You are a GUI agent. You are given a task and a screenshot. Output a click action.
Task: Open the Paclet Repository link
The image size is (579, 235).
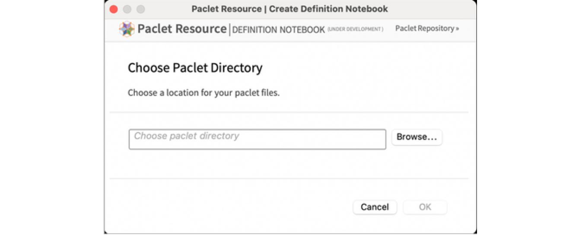pyautogui.click(x=424, y=29)
